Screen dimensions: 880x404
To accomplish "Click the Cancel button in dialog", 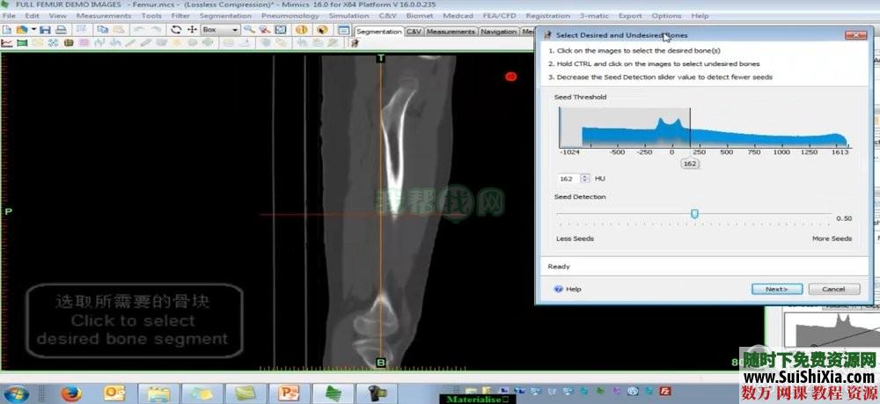I will [x=832, y=289].
